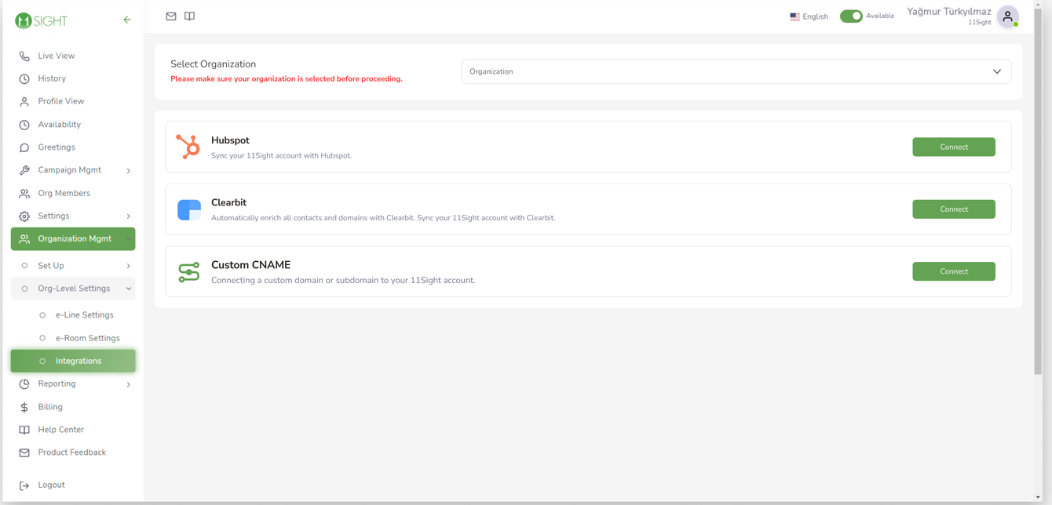
Task: Click the Greetings speech bubble icon
Action: [24, 147]
